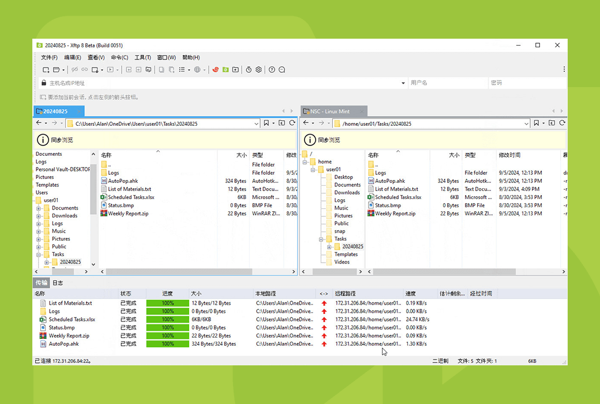Sort the local file list by 名称 column
Image resolution: width=600 pixels, height=404 pixels.
(157, 155)
